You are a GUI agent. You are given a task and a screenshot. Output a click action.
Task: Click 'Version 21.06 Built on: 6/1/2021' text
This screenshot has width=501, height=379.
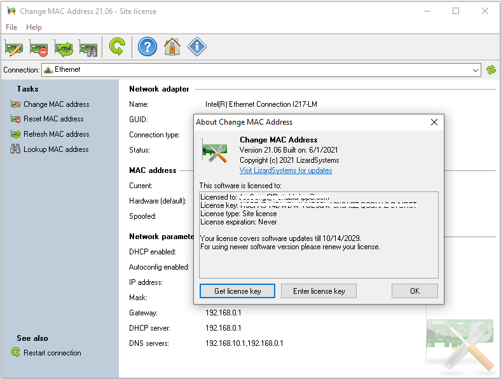(x=289, y=150)
